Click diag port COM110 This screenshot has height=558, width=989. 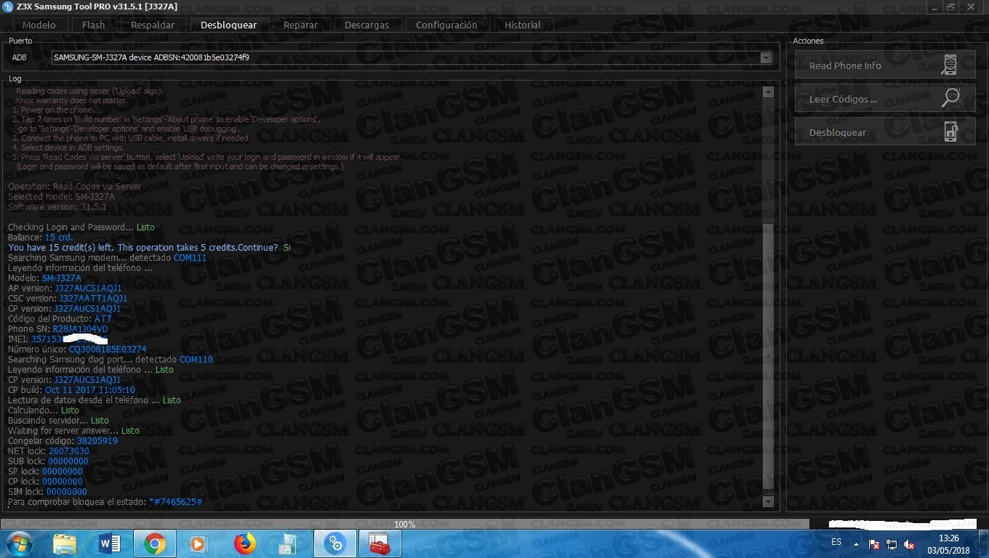[196, 360]
